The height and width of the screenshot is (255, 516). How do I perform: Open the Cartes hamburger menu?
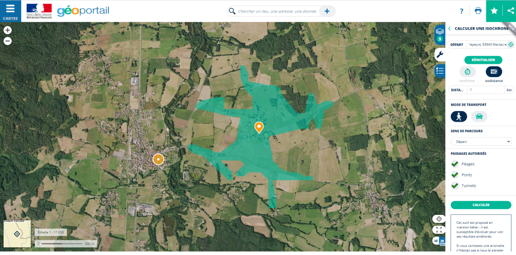pos(11,11)
